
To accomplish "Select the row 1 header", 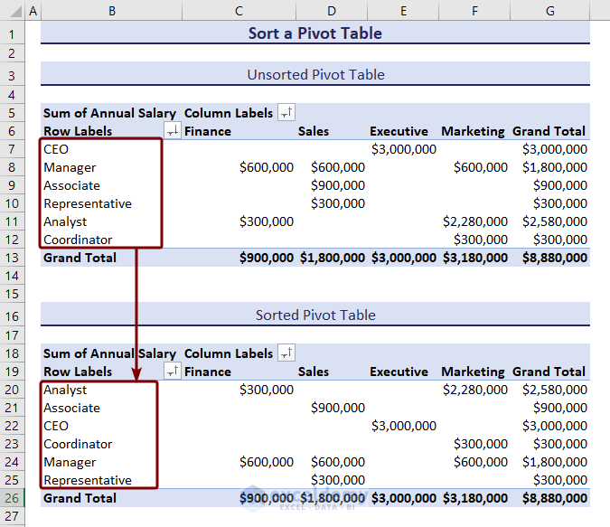I will 11,33.
